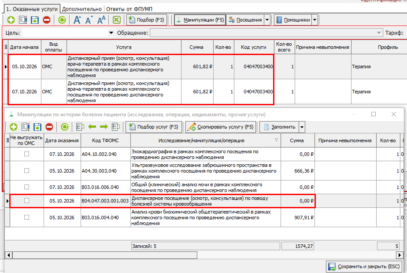This screenshot has height=273, width=407.
Task: Check the OMS box for Эхокардиография row
Action: [26, 154]
